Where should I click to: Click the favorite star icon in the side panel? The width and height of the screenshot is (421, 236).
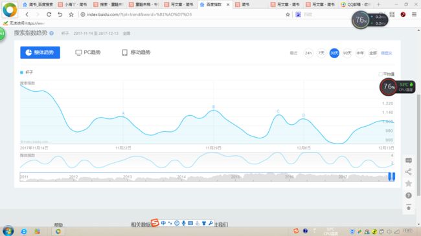click(x=409, y=184)
